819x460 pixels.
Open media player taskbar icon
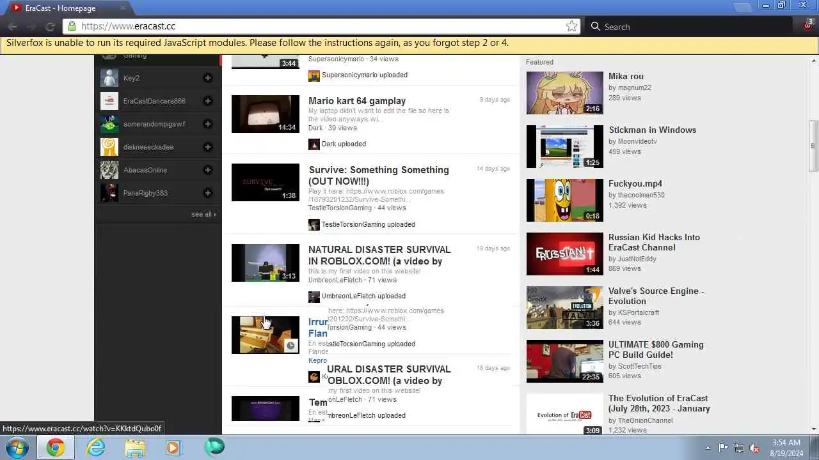click(173, 447)
